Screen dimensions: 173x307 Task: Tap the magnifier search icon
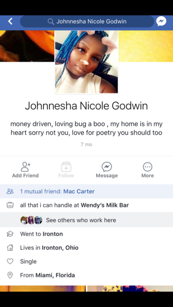(51, 21)
